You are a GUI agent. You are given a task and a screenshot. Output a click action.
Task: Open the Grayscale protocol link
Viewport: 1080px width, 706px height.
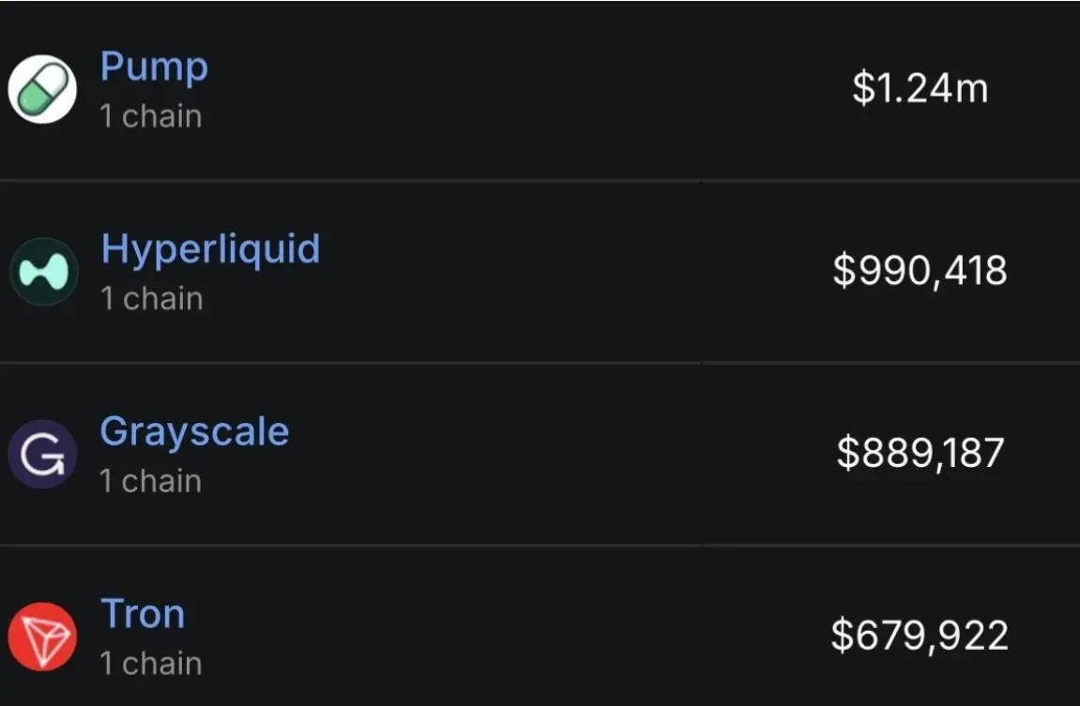tap(194, 431)
